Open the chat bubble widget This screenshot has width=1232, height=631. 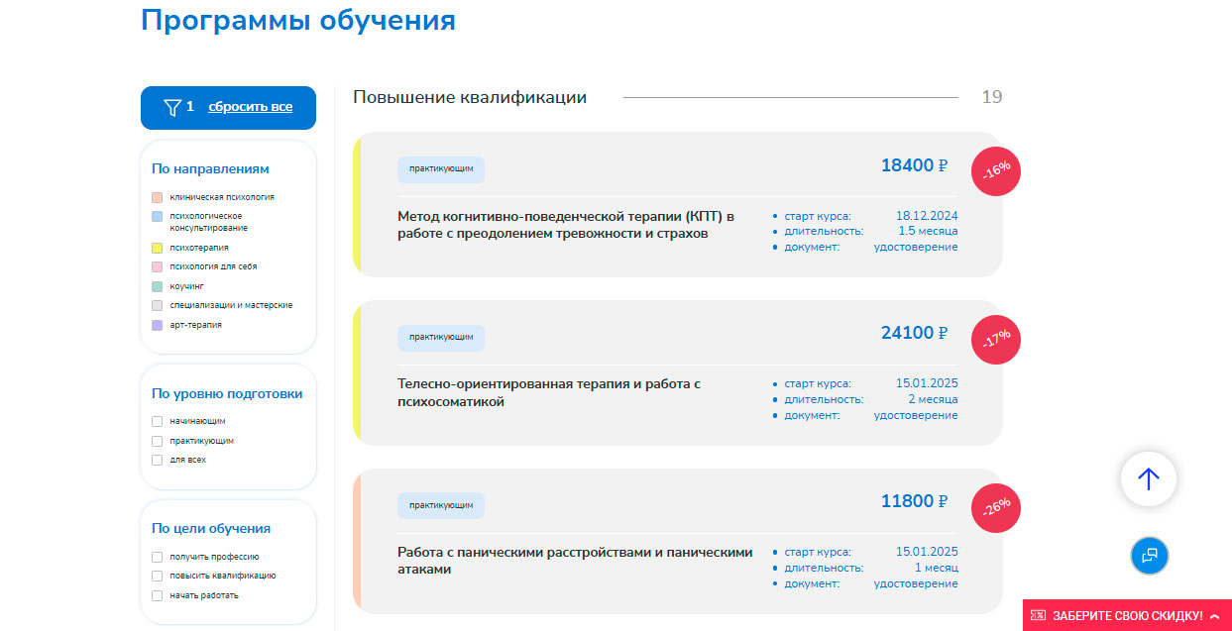[1150, 556]
